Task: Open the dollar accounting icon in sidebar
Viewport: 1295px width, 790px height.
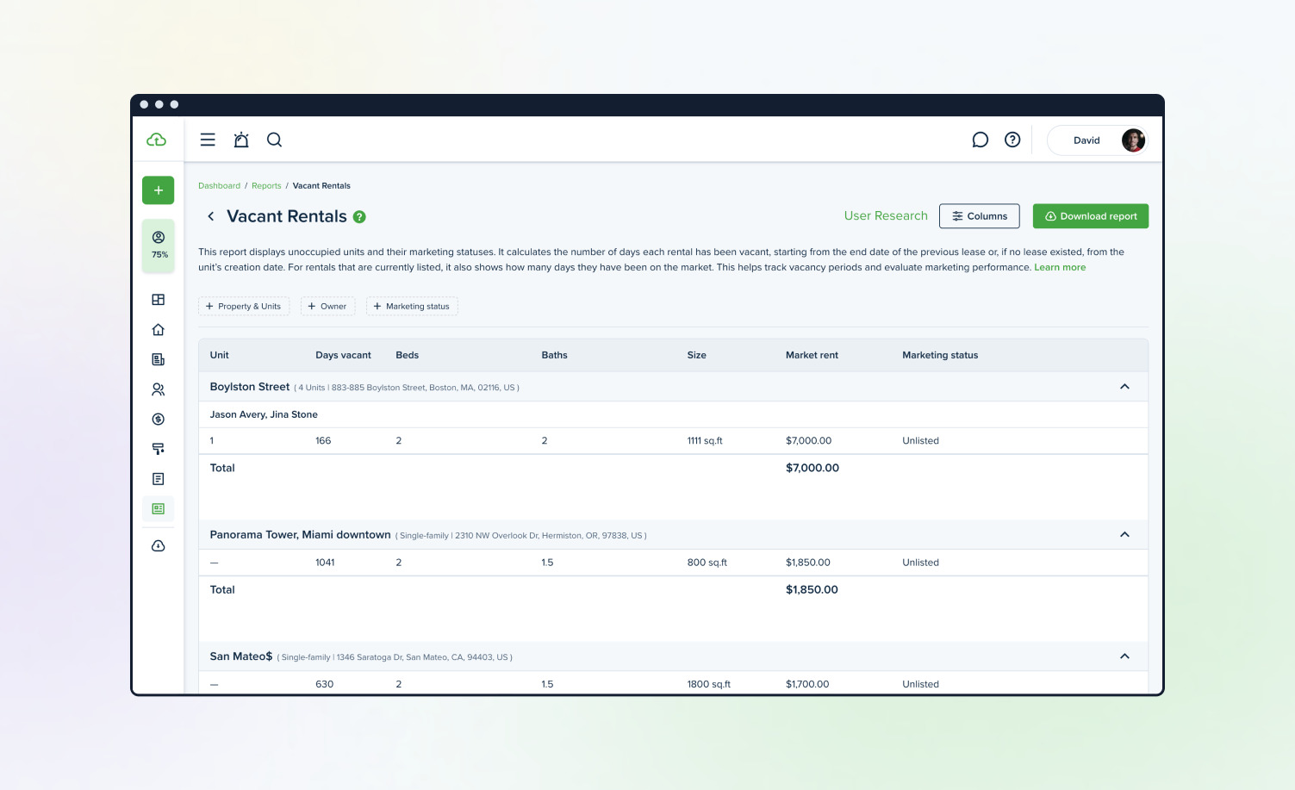Action: [x=158, y=420]
